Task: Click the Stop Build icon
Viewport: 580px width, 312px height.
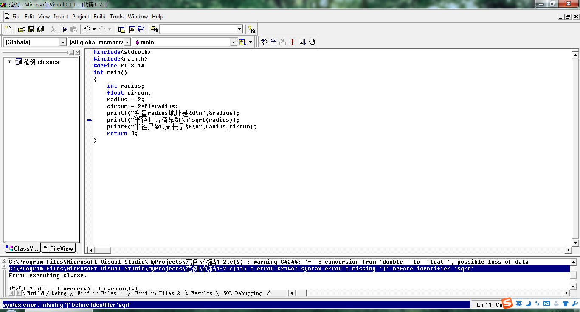Action: [x=283, y=42]
